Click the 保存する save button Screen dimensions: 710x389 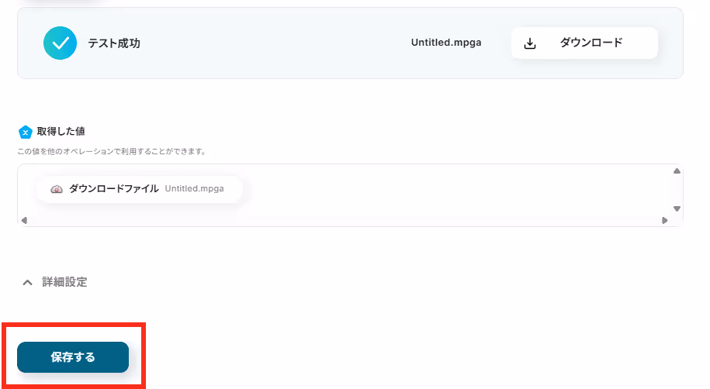73,357
